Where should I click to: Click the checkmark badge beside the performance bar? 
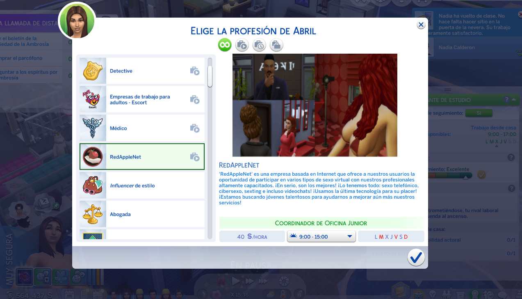482,175
